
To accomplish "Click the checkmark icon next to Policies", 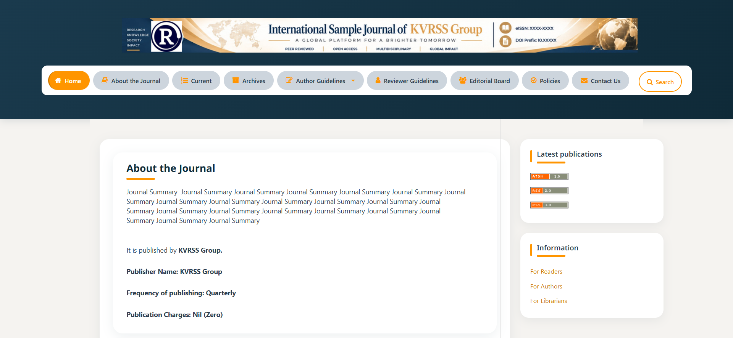I will (534, 80).
